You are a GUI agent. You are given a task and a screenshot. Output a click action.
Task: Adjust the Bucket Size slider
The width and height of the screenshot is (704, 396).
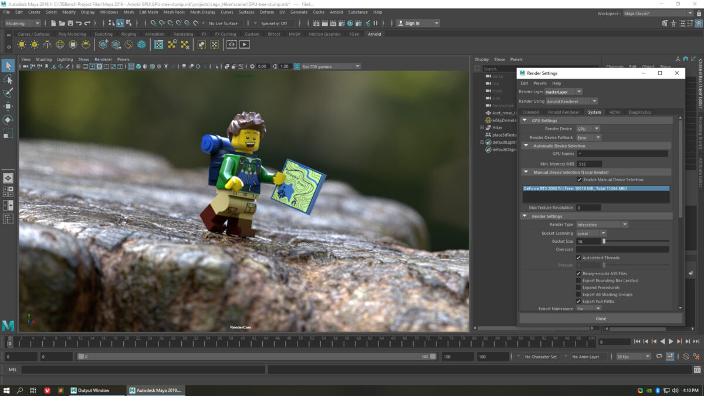point(604,241)
